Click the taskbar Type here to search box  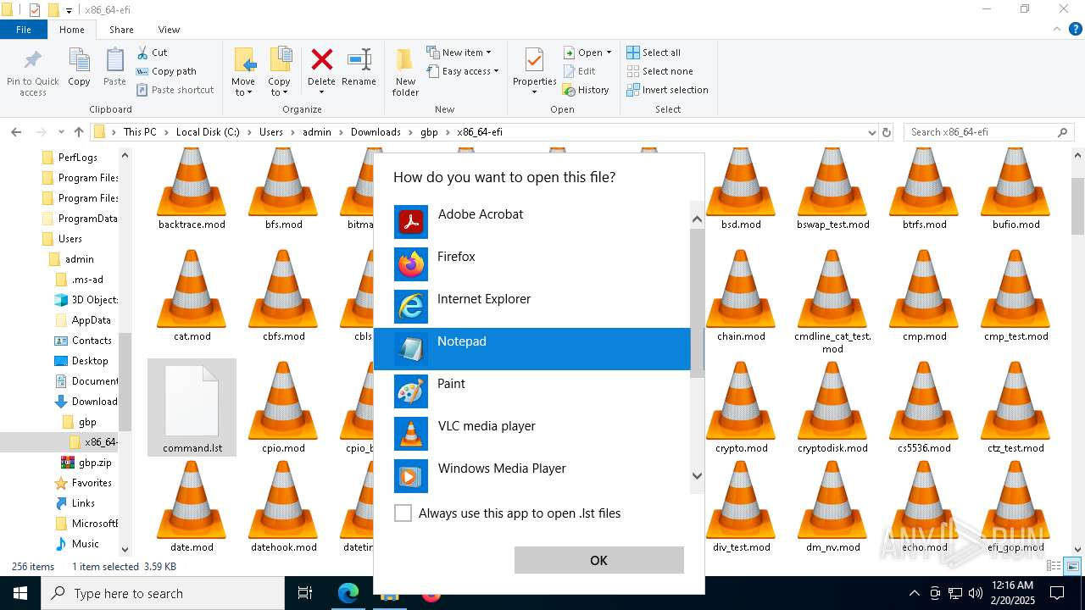163,593
